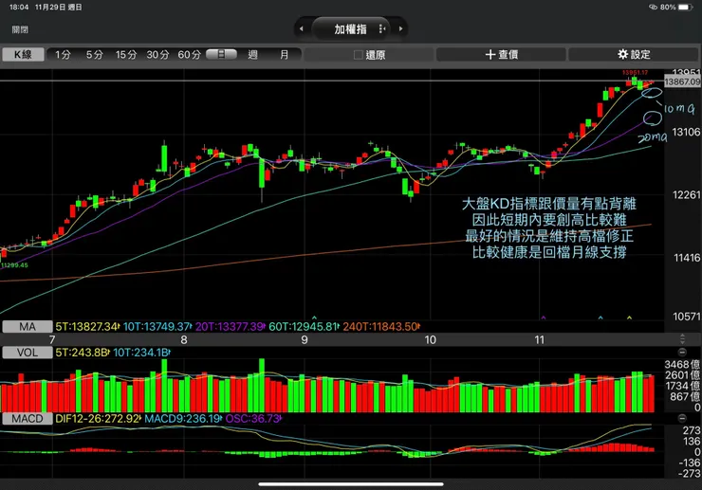The width and height of the screenshot is (702, 490).
Task: Open the 查價 price lookup
Action: pos(501,55)
